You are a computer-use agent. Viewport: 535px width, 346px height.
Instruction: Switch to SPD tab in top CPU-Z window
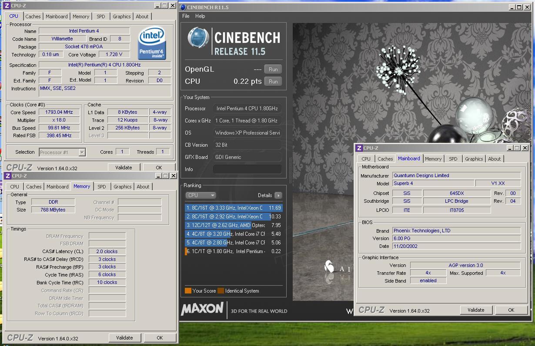click(101, 16)
